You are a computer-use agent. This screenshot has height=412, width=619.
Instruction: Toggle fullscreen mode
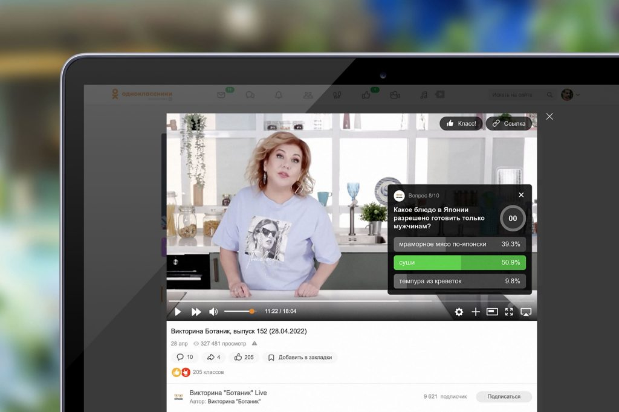point(509,312)
